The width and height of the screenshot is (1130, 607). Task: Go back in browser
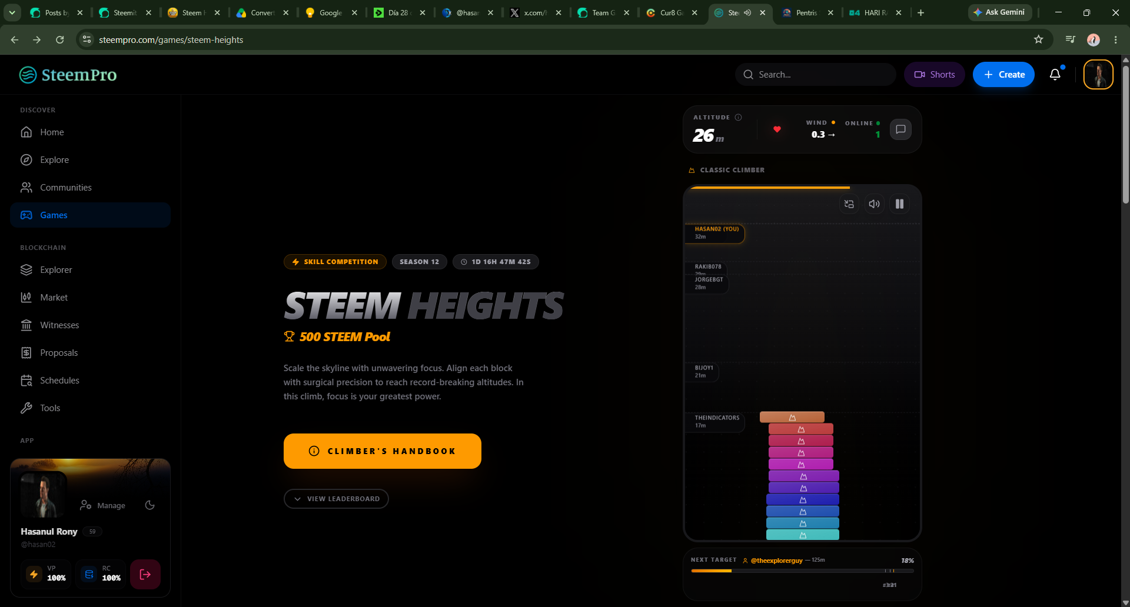click(x=15, y=39)
